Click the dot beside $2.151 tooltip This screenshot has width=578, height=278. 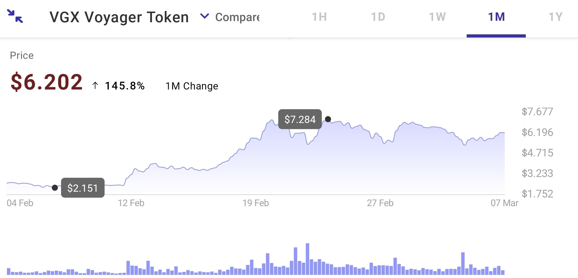55,188
